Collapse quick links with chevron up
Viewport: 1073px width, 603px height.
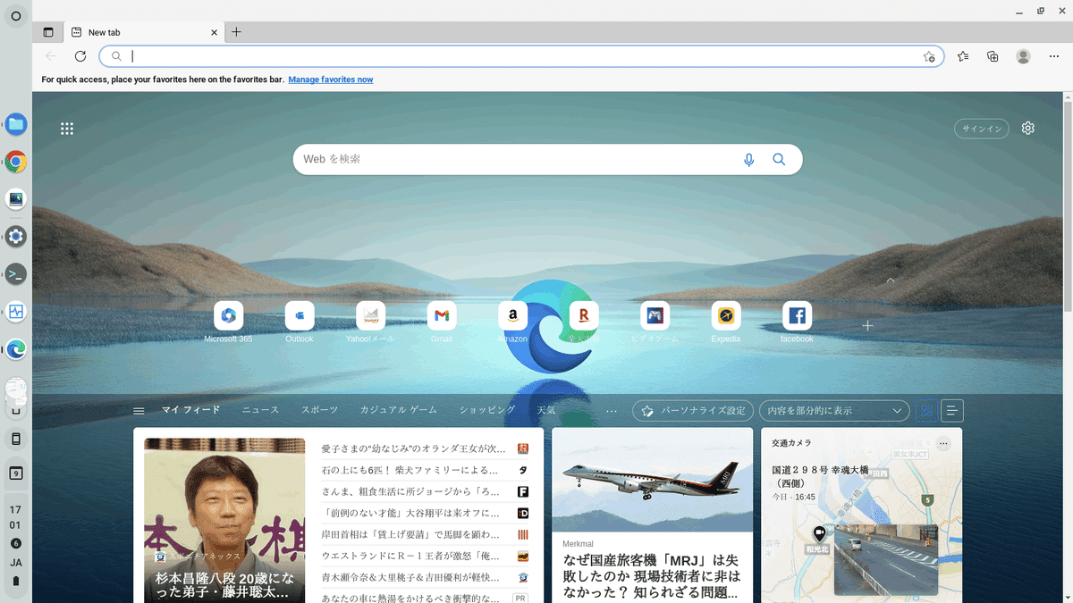tap(891, 281)
